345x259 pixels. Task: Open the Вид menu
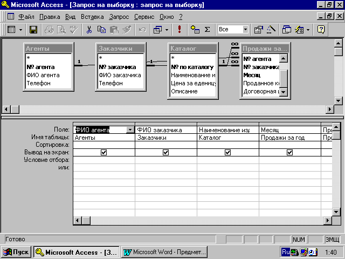(x=71, y=17)
